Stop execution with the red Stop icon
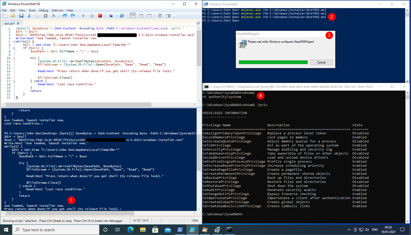The height and width of the screenshot is (235, 411). [x=100, y=16]
